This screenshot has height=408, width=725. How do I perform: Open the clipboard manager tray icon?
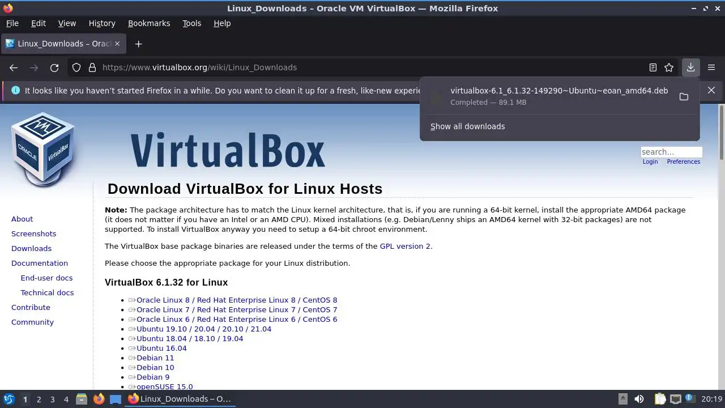[x=659, y=399]
